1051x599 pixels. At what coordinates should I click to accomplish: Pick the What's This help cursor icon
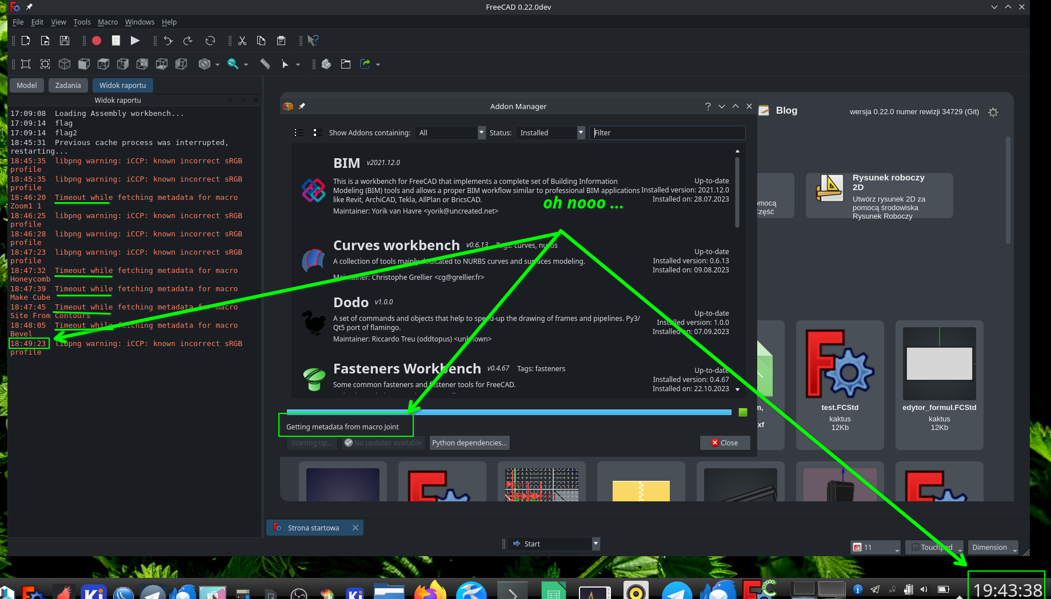pyautogui.click(x=313, y=40)
